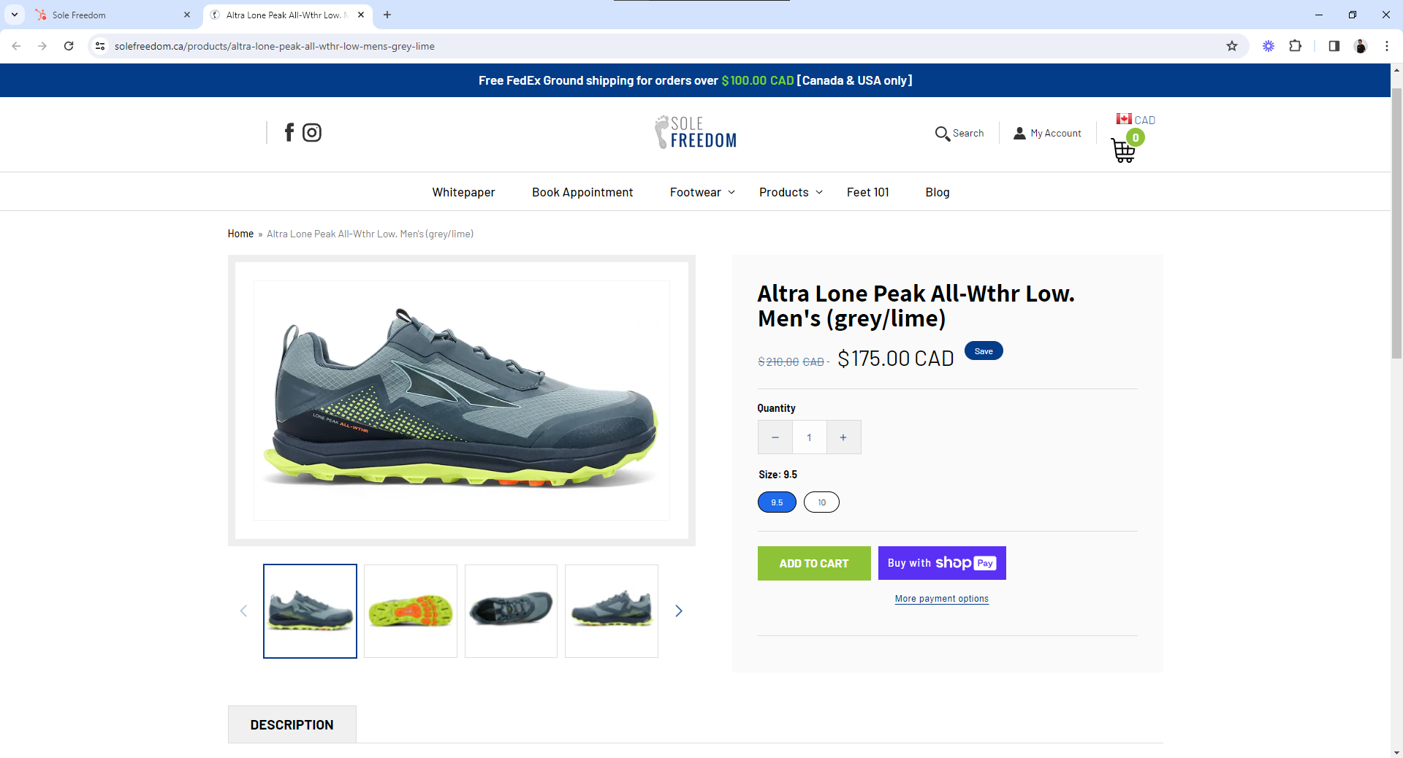This screenshot has height=758, width=1403.
Task: Show next product thumbnails arrow
Action: 679,611
